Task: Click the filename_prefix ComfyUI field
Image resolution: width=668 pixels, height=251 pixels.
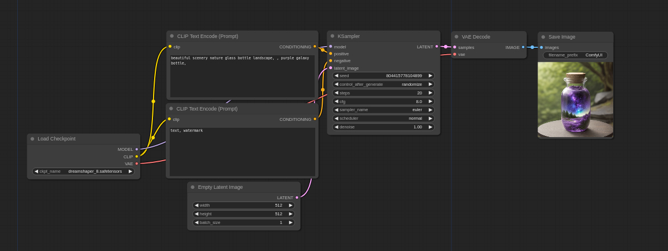Action: pos(575,55)
